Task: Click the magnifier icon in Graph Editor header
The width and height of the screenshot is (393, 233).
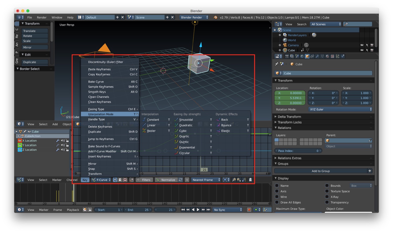Action: 131,180
